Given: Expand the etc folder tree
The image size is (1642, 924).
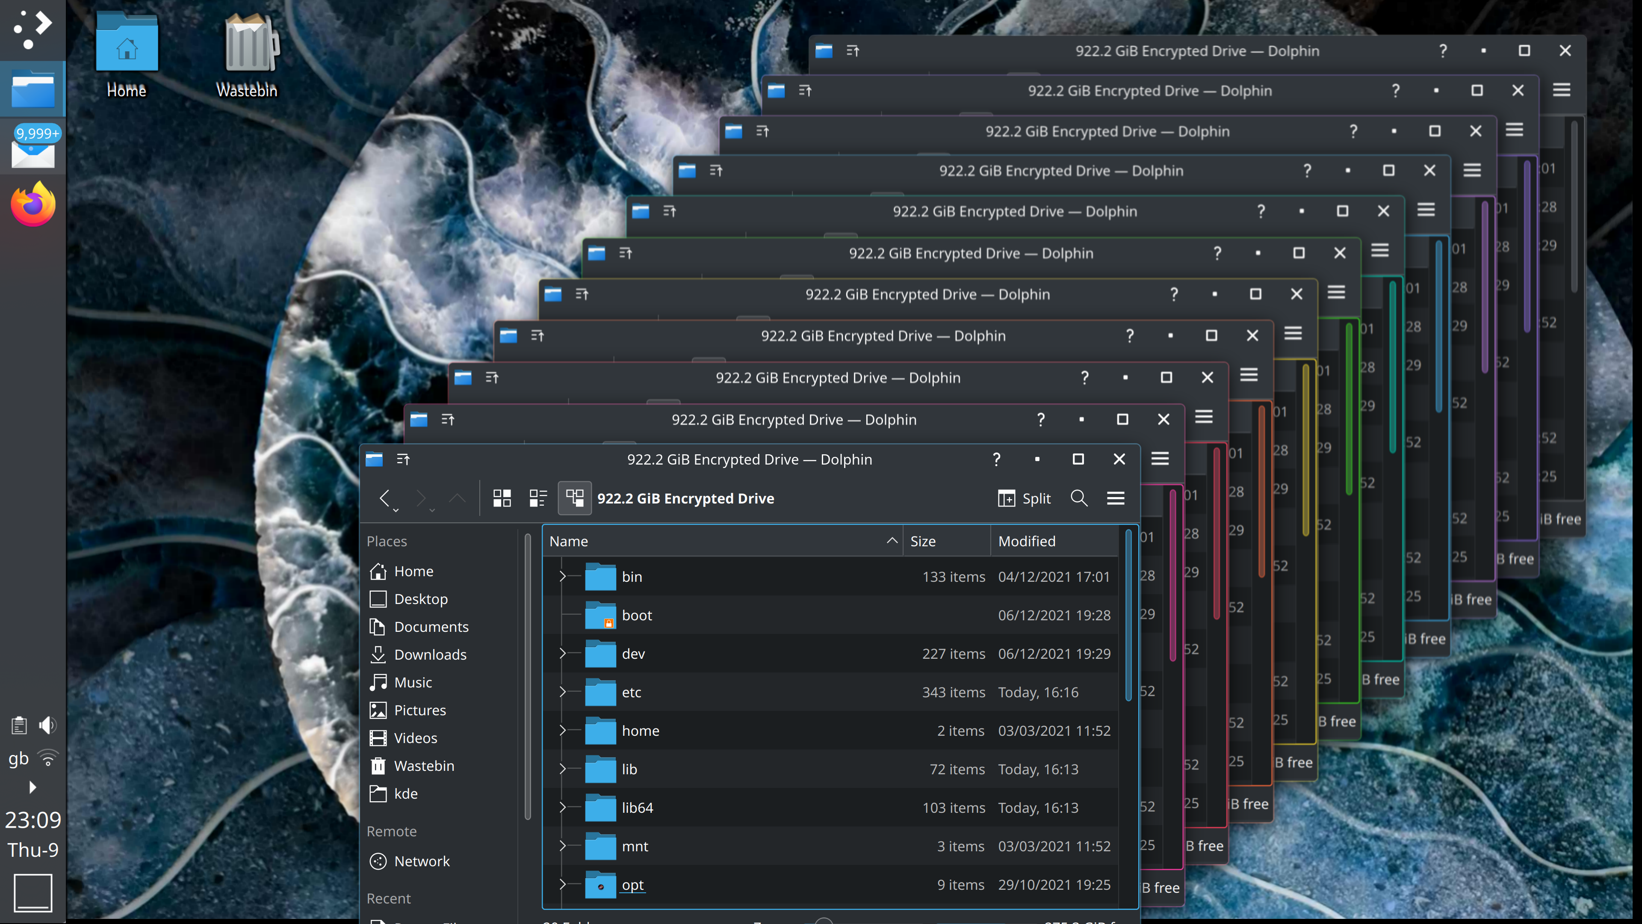Looking at the screenshot, I should tap(562, 692).
